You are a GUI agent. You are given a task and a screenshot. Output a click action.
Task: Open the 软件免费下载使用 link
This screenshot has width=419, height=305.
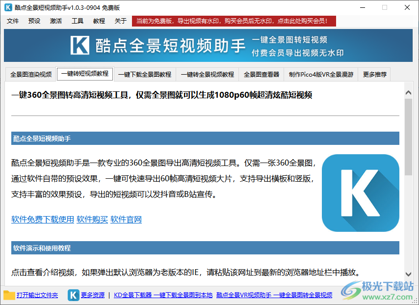coord(43,219)
